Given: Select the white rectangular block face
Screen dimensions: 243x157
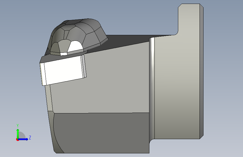Looking at the screenshot, I should click(64, 70).
